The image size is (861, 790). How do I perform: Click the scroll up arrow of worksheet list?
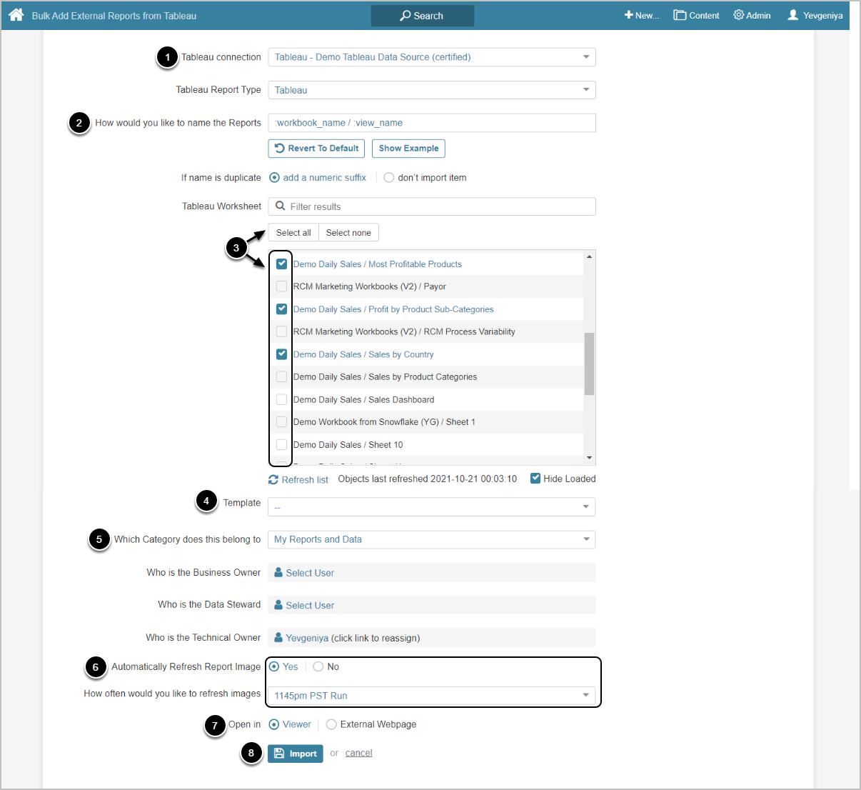point(589,256)
